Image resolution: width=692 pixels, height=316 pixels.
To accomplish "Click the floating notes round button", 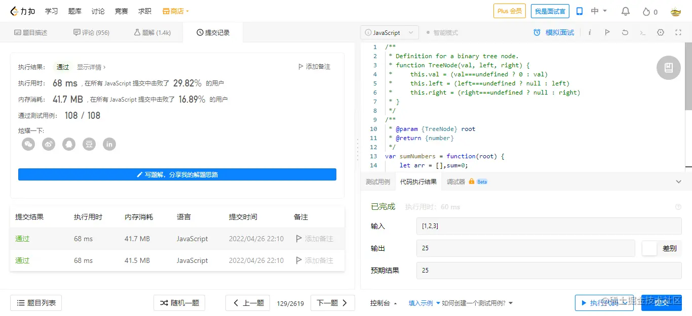I will coord(669,68).
